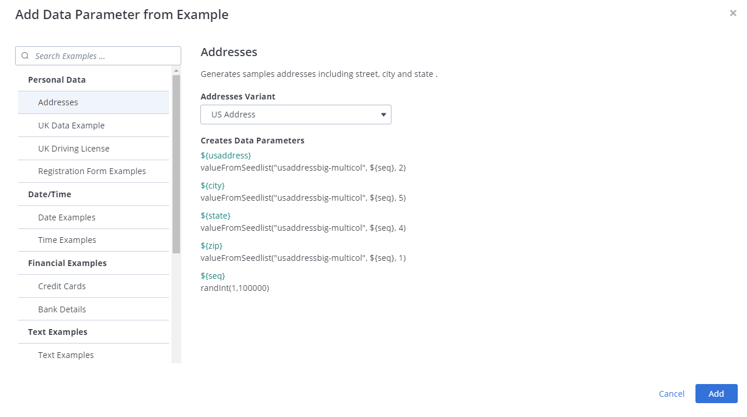This screenshot has width=747, height=417.
Task: Click the Add button
Action: point(716,393)
